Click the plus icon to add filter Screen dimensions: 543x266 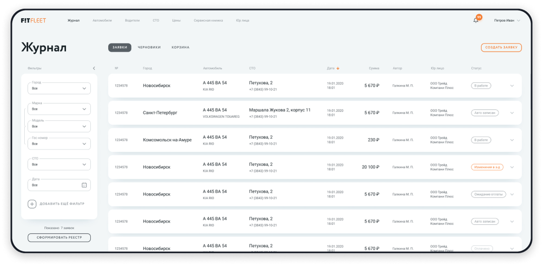32,204
